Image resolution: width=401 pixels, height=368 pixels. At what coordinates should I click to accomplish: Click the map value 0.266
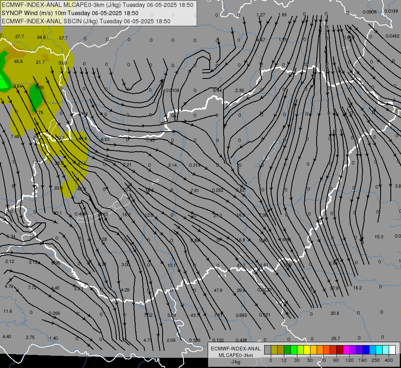pyautogui.click(x=54, y=313)
